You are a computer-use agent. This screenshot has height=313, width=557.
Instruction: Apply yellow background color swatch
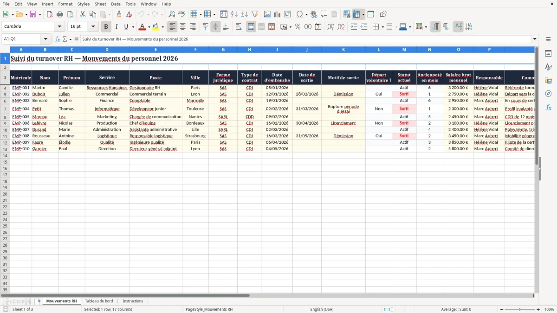click(x=156, y=27)
